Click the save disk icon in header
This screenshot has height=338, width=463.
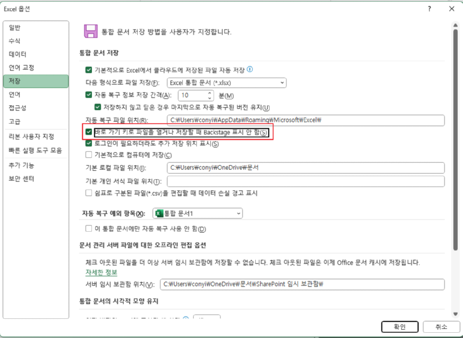90,31
